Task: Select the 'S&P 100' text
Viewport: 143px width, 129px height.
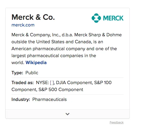Action: (103, 83)
